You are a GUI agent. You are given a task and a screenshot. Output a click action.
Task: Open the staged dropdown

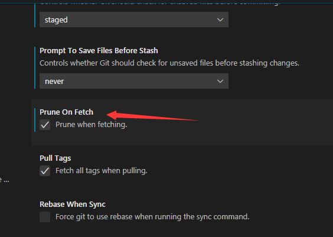pyautogui.click(x=134, y=20)
